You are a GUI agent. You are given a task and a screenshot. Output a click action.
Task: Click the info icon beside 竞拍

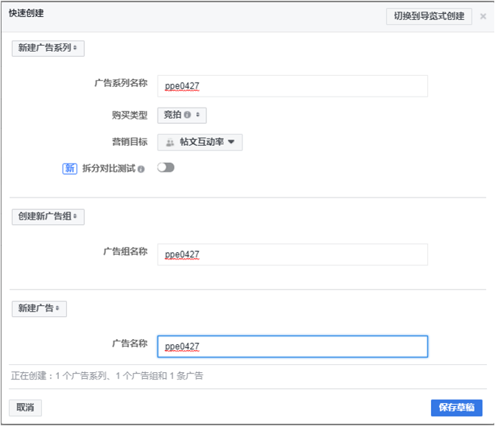coord(187,115)
